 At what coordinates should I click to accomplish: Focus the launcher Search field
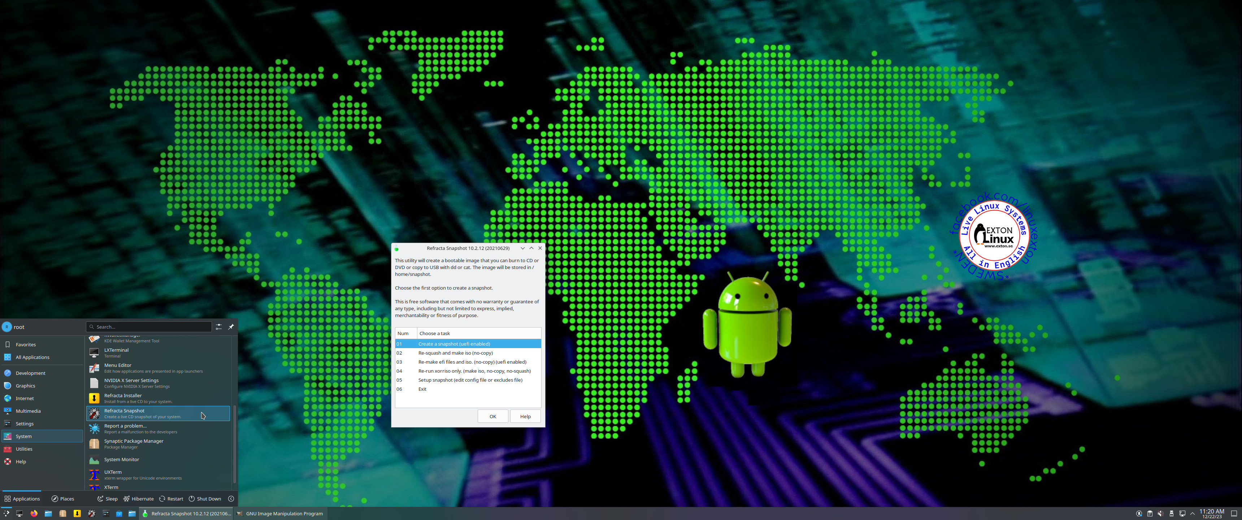click(x=148, y=326)
